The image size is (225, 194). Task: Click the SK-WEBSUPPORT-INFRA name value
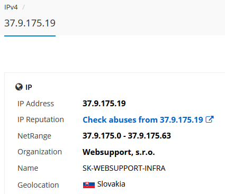tap(124, 168)
